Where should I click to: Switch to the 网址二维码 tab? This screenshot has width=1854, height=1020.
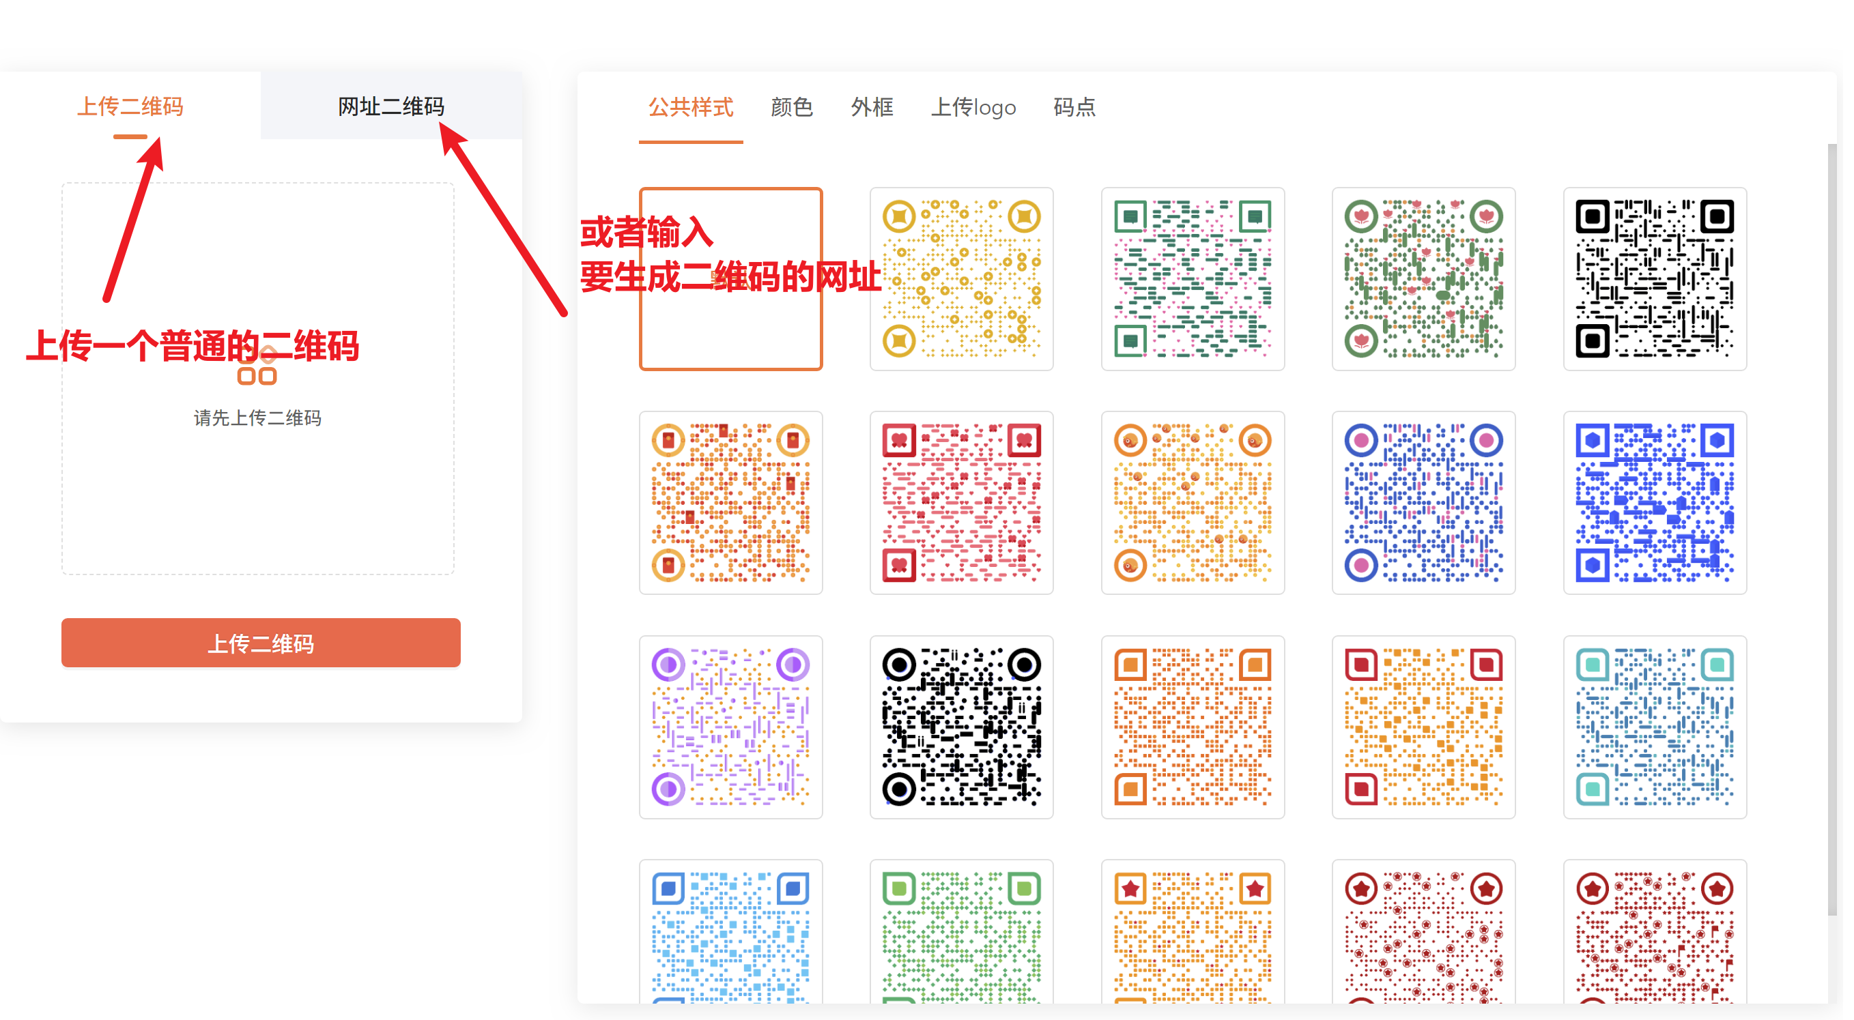pos(391,106)
